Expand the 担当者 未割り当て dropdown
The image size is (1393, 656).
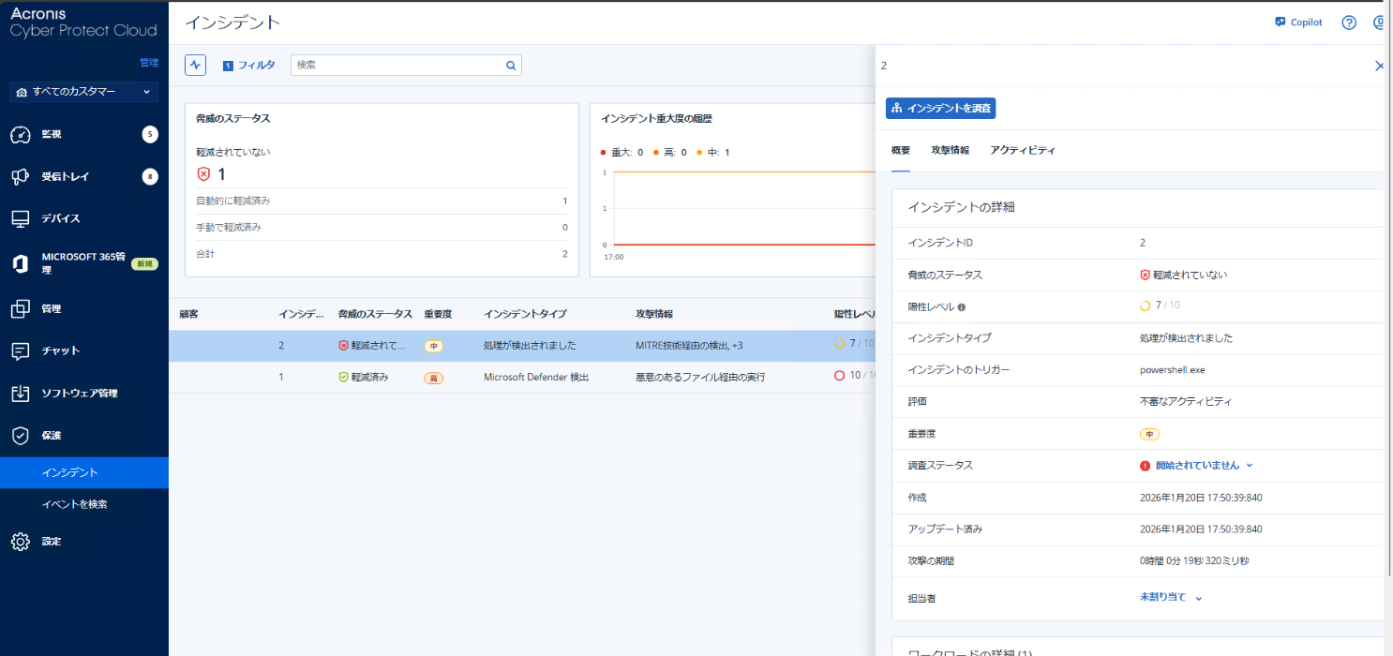click(1170, 597)
